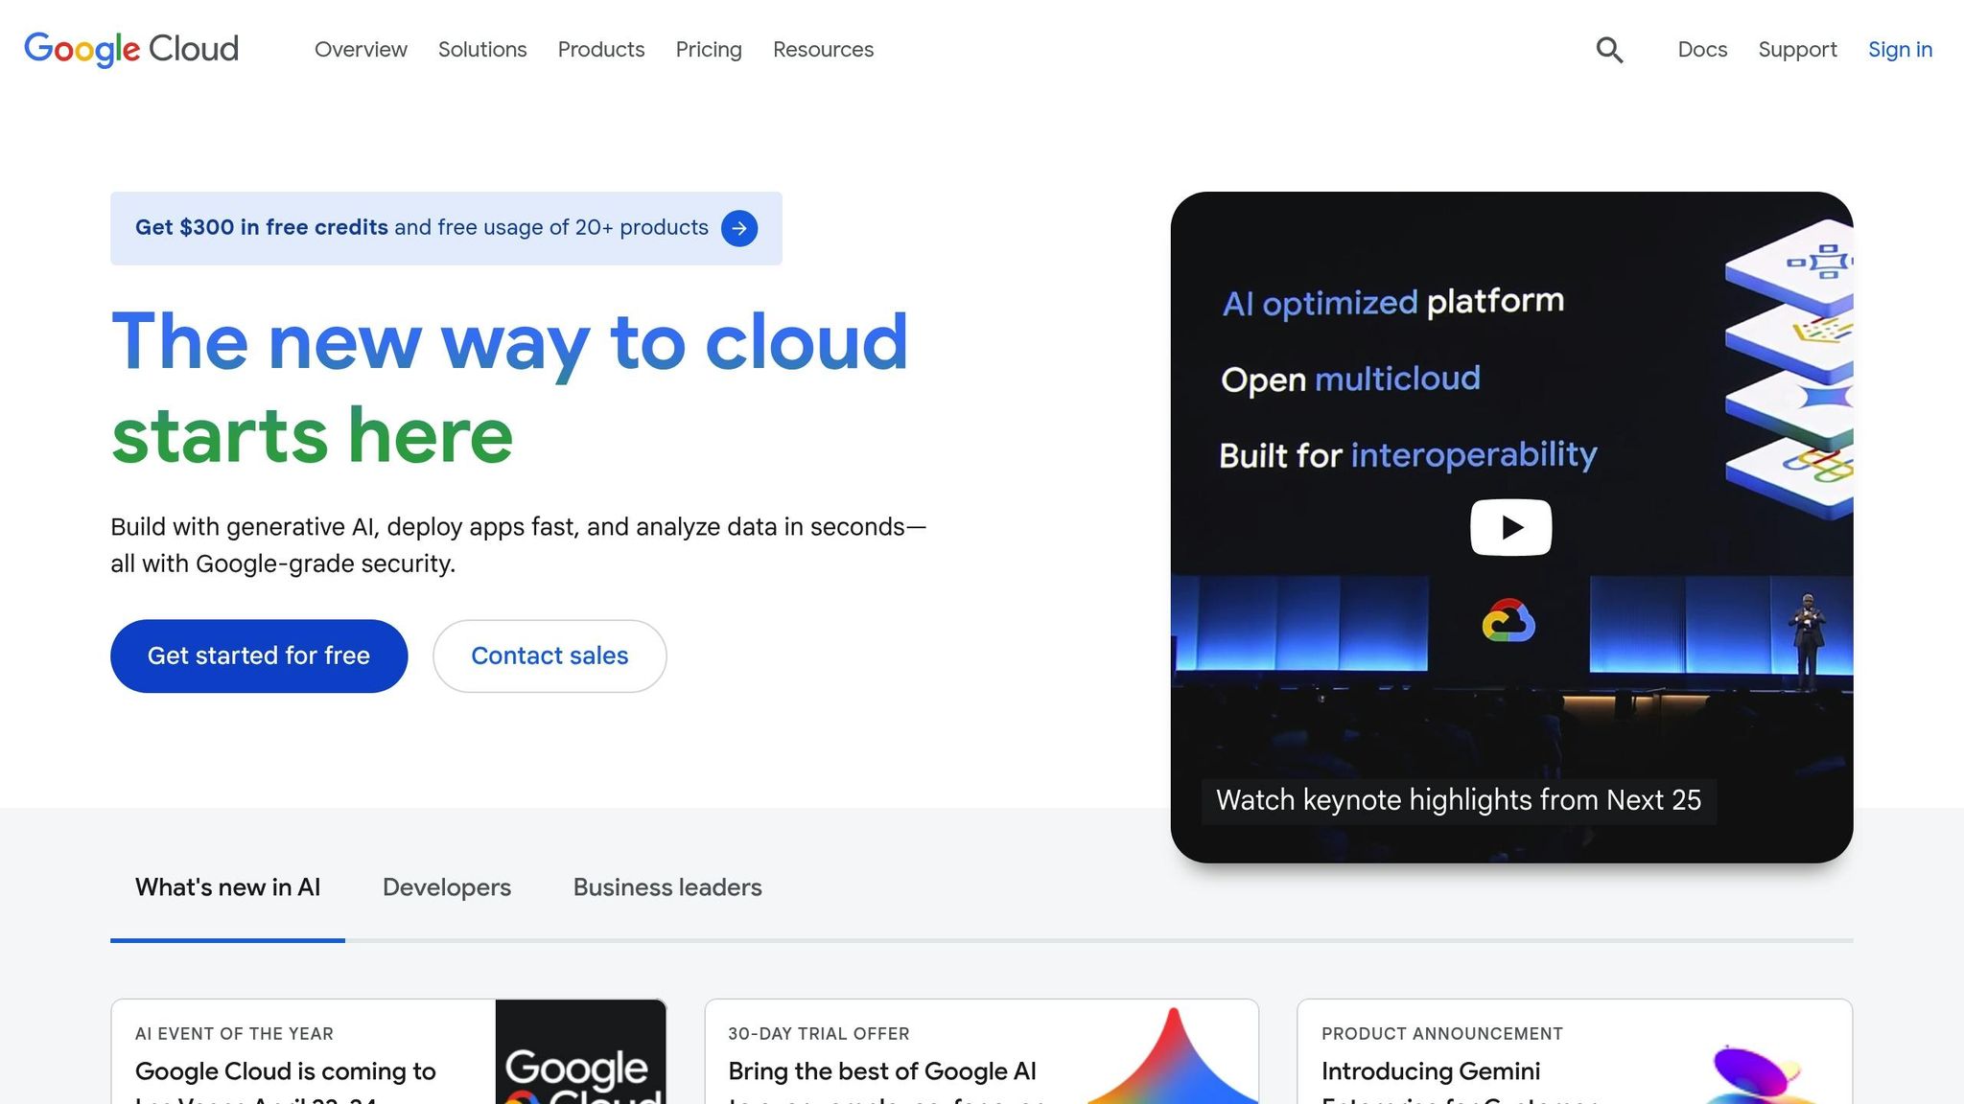The image size is (1964, 1104).
Task: Open the Pricing page
Action: tap(708, 50)
